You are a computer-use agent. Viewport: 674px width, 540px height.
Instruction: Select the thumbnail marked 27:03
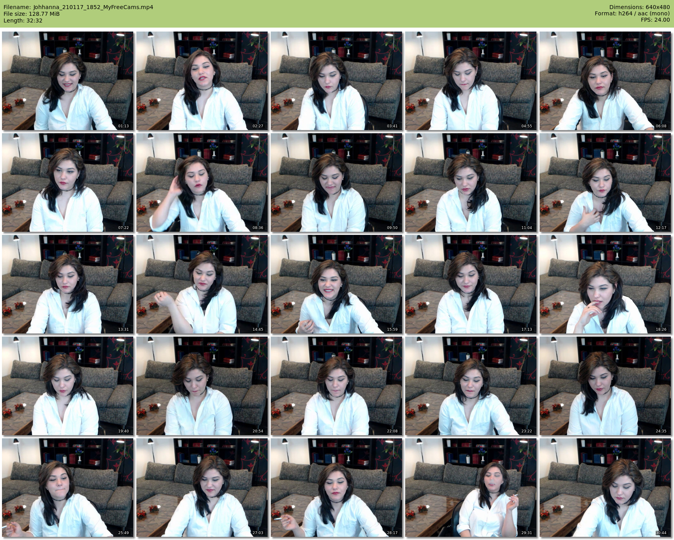coord(202,488)
